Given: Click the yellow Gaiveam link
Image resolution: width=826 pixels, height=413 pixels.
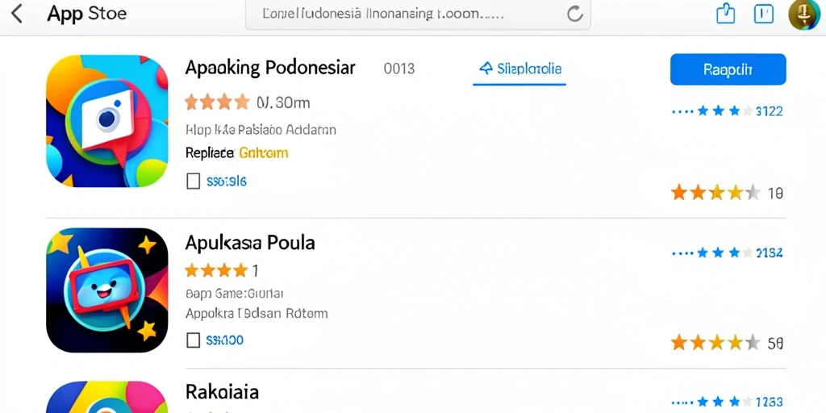Looking at the screenshot, I should (x=264, y=153).
